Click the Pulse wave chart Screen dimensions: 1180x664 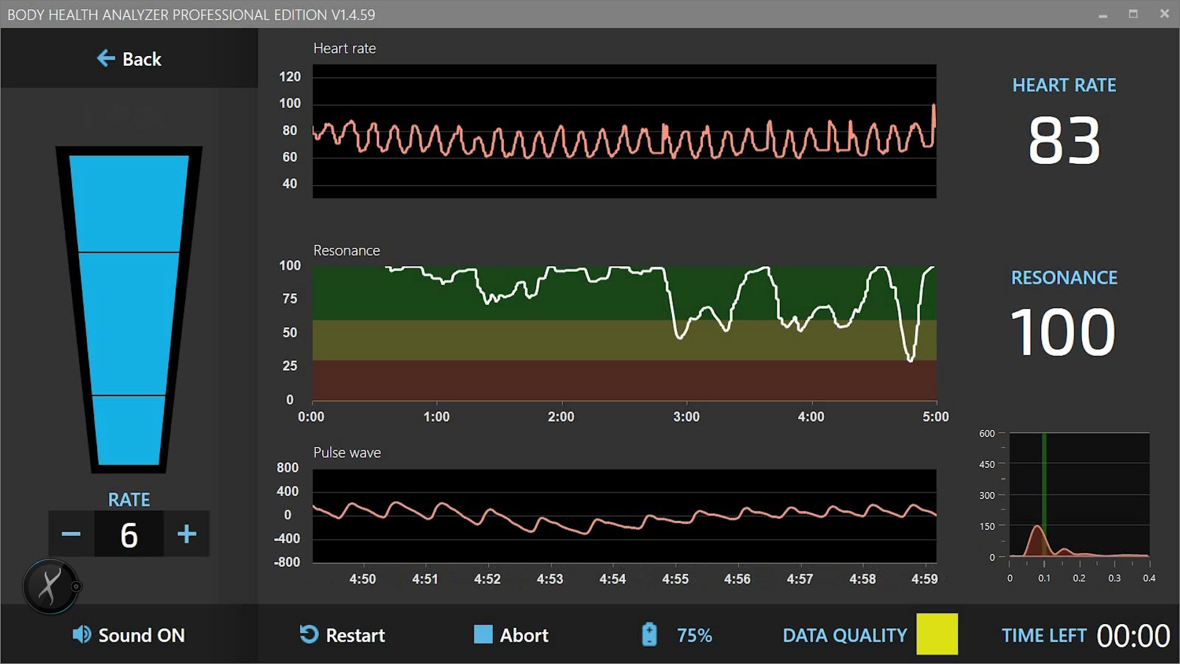tap(624, 516)
